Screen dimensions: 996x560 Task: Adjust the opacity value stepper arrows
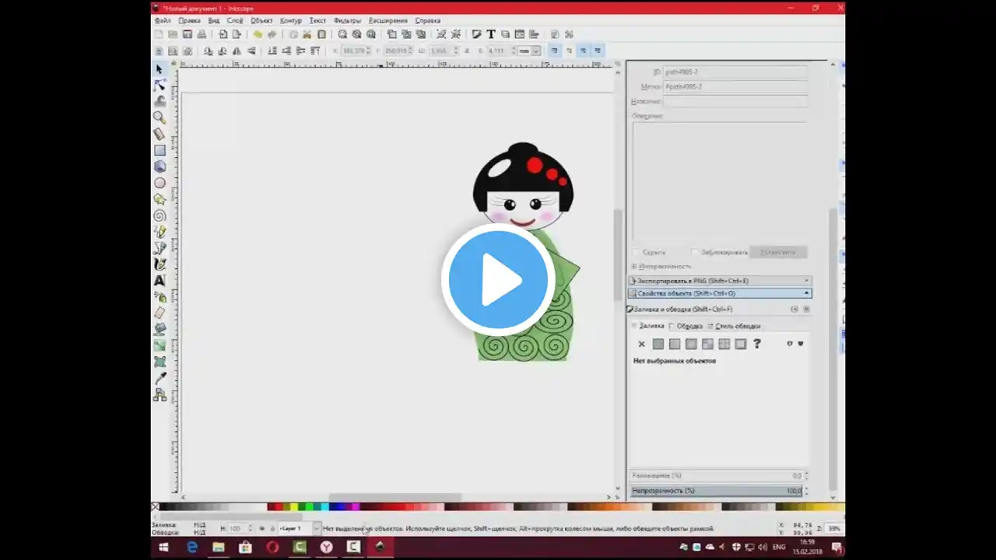(x=807, y=491)
